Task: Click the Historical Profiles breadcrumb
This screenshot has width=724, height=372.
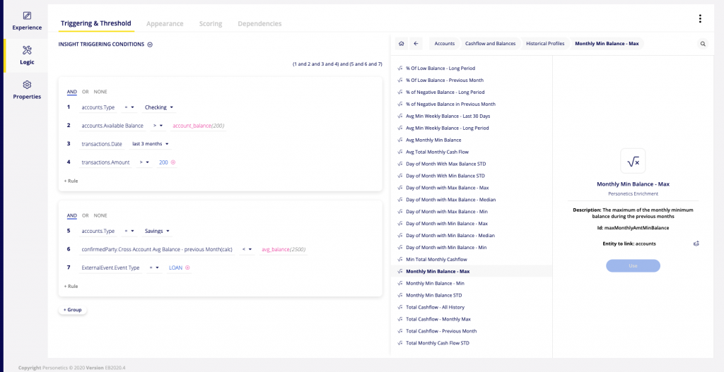Action: click(x=545, y=44)
